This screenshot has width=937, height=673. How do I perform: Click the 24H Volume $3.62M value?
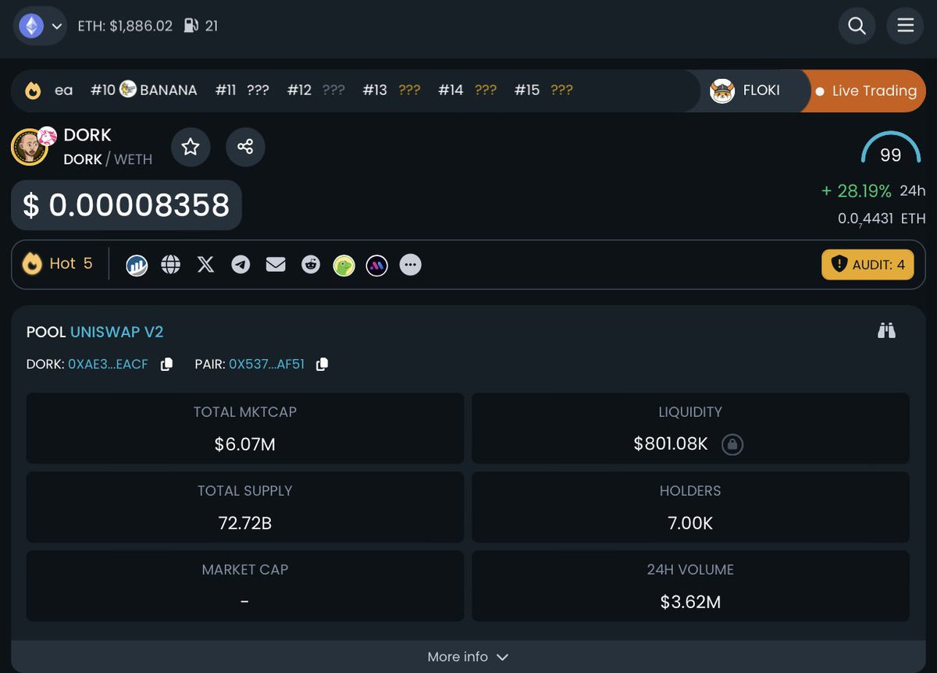pos(690,602)
